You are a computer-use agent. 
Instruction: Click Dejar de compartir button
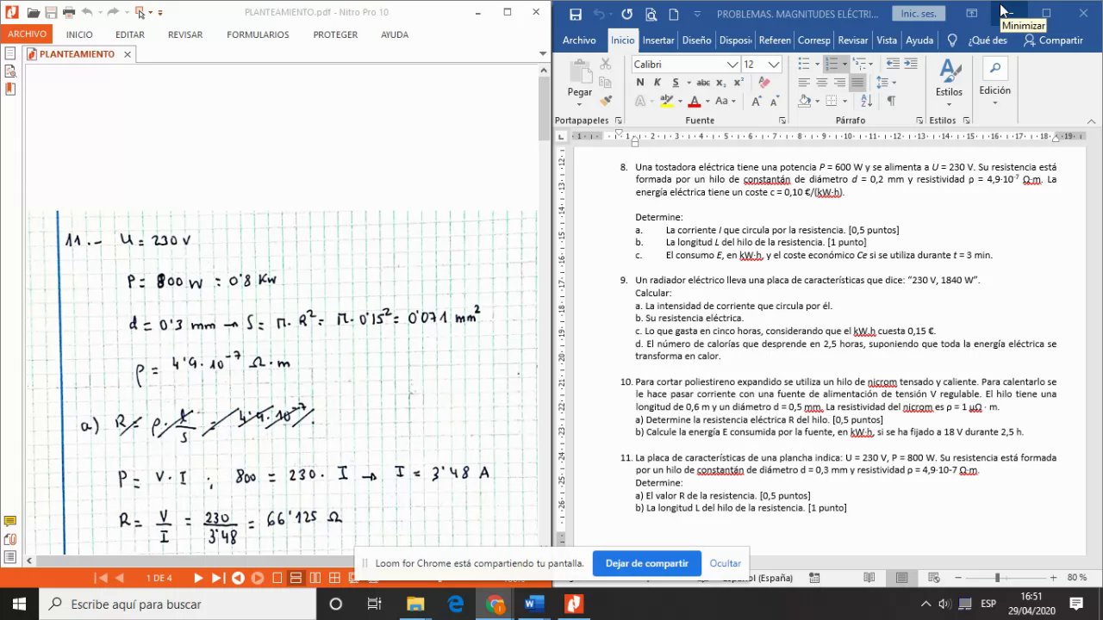(647, 563)
